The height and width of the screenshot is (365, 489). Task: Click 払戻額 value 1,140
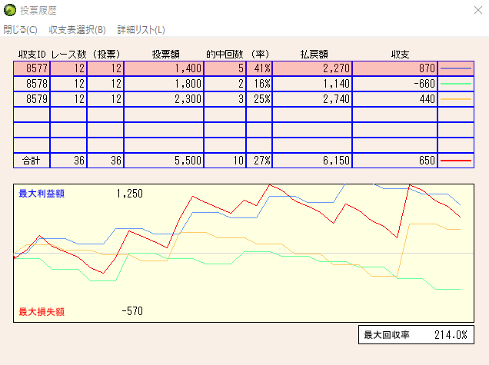tap(336, 84)
